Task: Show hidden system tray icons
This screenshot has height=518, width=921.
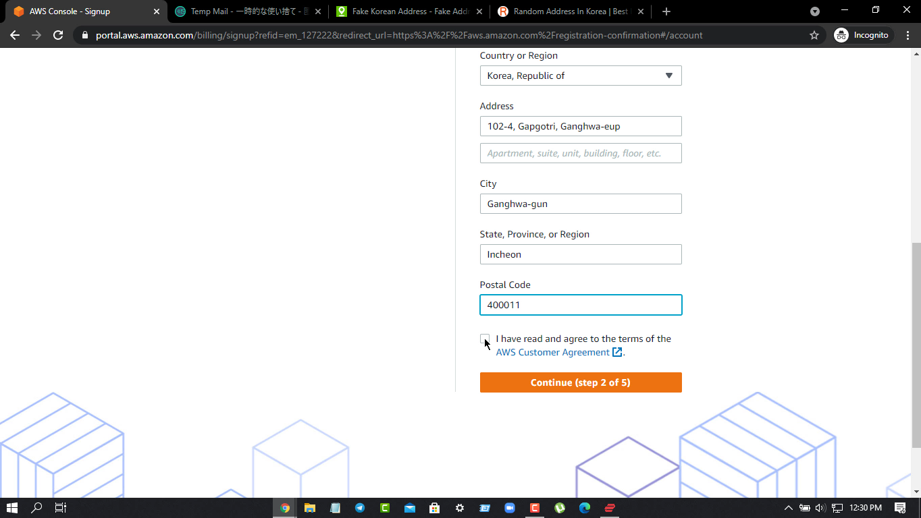Action: click(788, 508)
